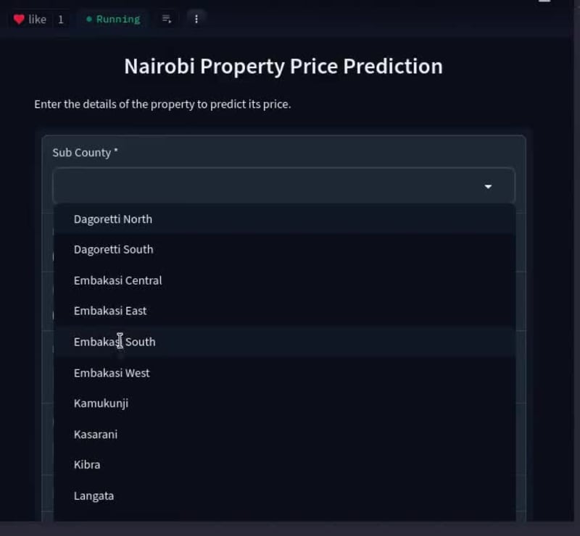Click the logs icon beside the Running badge
This screenshot has height=536, width=580.
(165, 20)
